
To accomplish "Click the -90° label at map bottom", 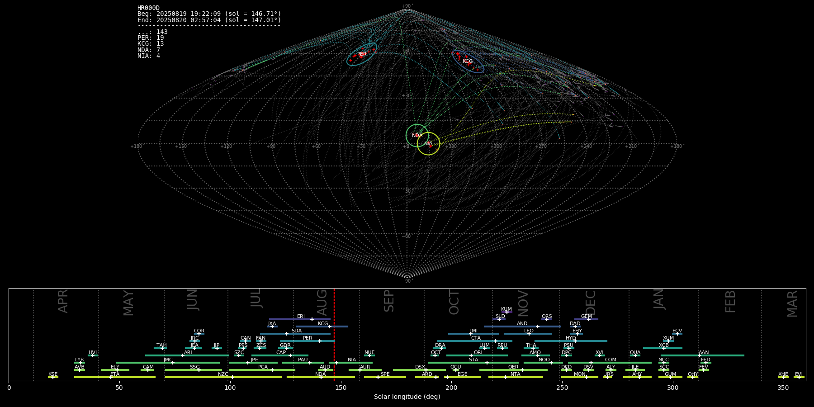I will pos(407,281).
